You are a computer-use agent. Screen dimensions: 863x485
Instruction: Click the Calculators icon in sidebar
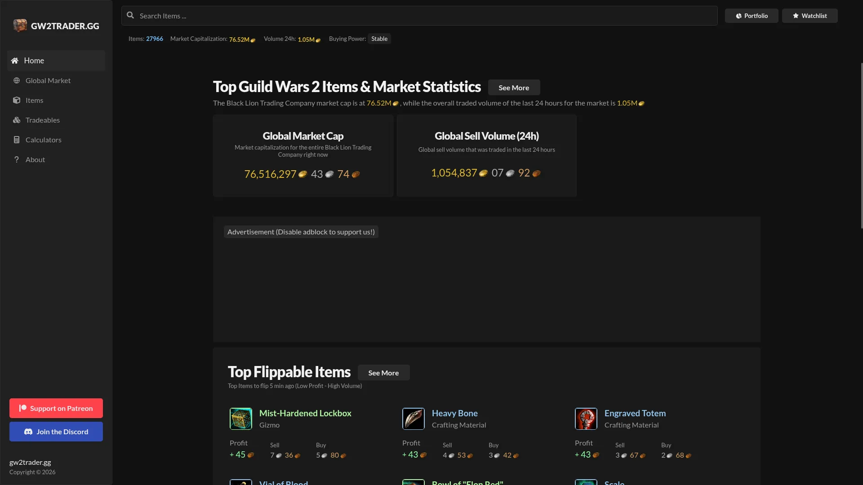[17, 140]
